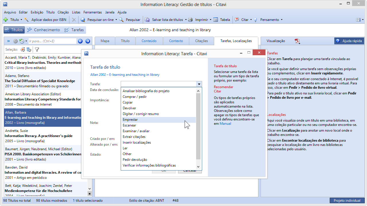Image resolution: width=367 pixels, height=206 pixels.
Task: Choose Ler from the task list
Action: (x=158, y=148)
